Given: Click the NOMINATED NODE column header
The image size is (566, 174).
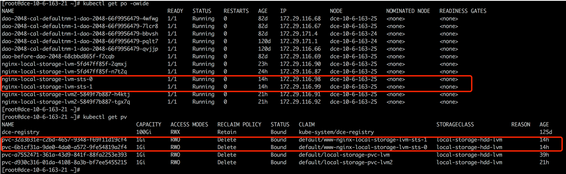Looking at the screenshot, I should (x=408, y=11).
